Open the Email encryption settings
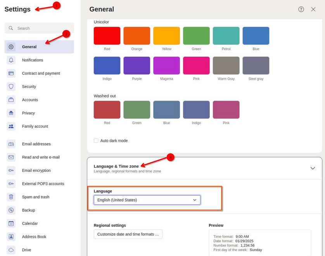The width and height of the screenshot is (325, 256). (36, 171)
